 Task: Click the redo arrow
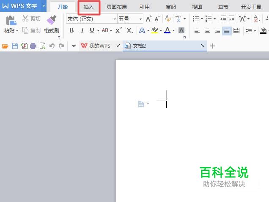(x=61, y=46)
